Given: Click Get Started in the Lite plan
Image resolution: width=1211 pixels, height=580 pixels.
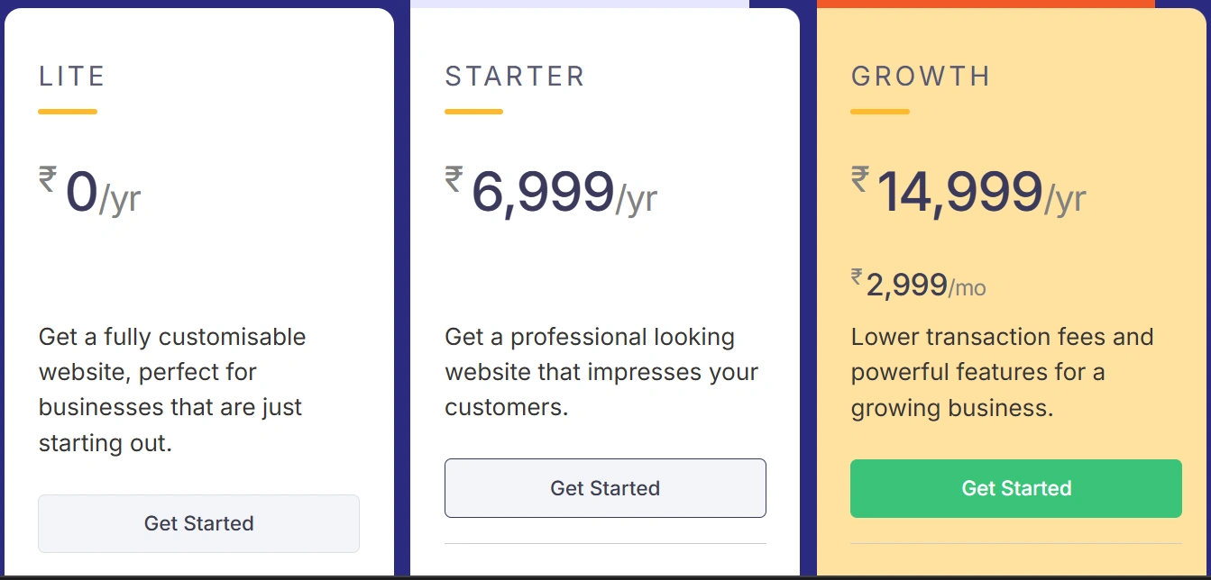Looking at the screenshot, I should click(x=198, y=523).
